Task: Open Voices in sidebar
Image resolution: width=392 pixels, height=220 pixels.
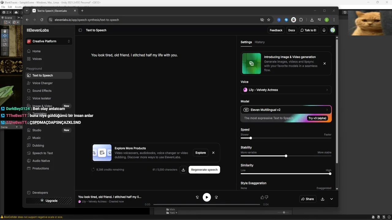Action: [49, 59]
